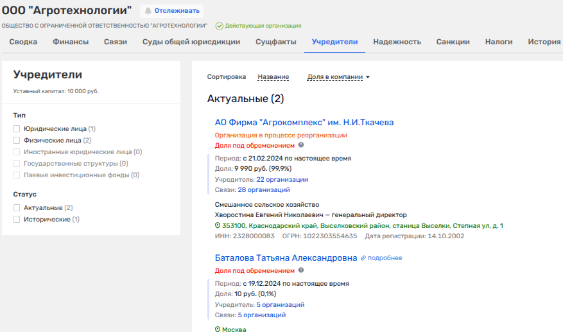This screenshot has width=563, height=332.
Task: Check the Физические лица filter
Action: pos(17,141)
